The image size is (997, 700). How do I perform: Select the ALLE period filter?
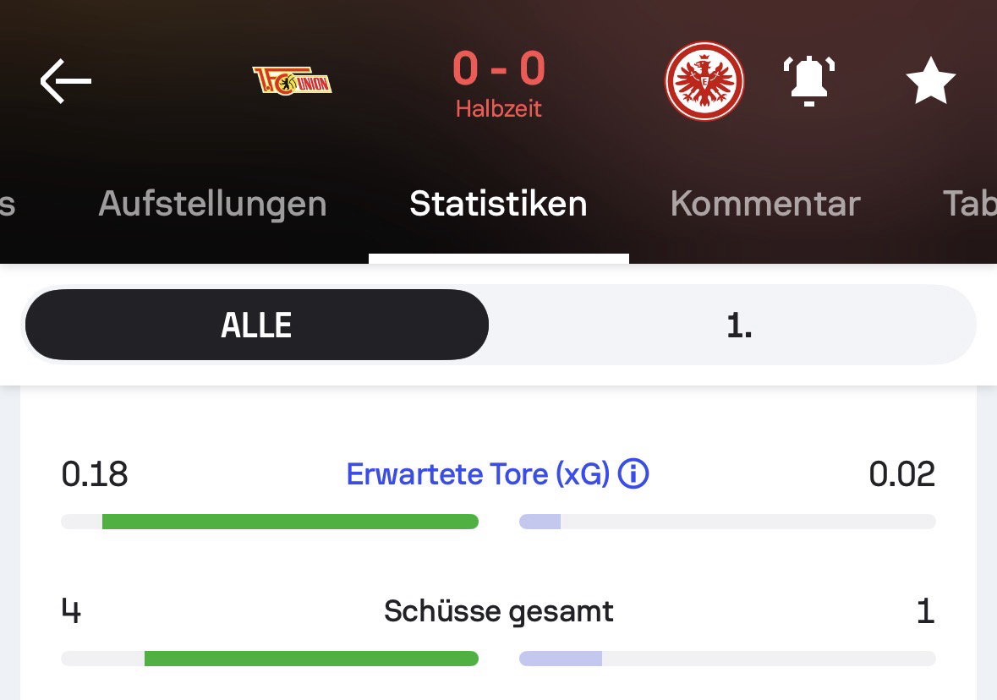(x=257, y=325)
